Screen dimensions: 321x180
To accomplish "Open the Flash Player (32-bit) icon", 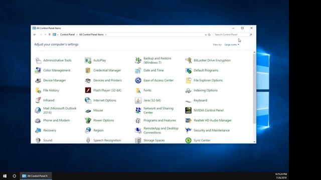I will (88, 90).
